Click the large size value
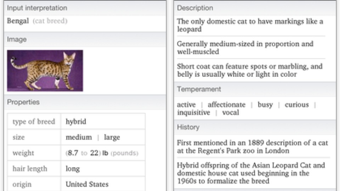Image resolution: width=340 pixels, height=191 pixels. tap(112, 138)
